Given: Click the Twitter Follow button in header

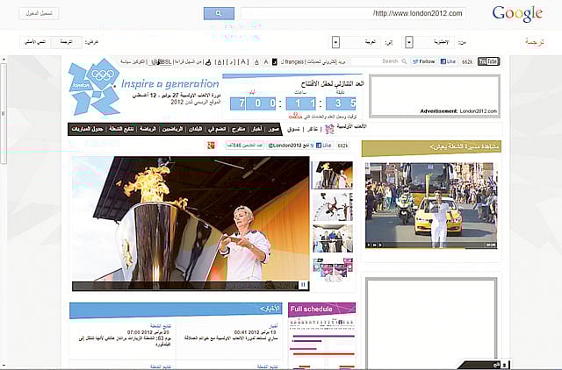Looking at the screenshot, I should (423, 62).
